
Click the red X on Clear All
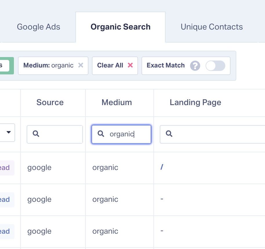[x=130, y=65]
